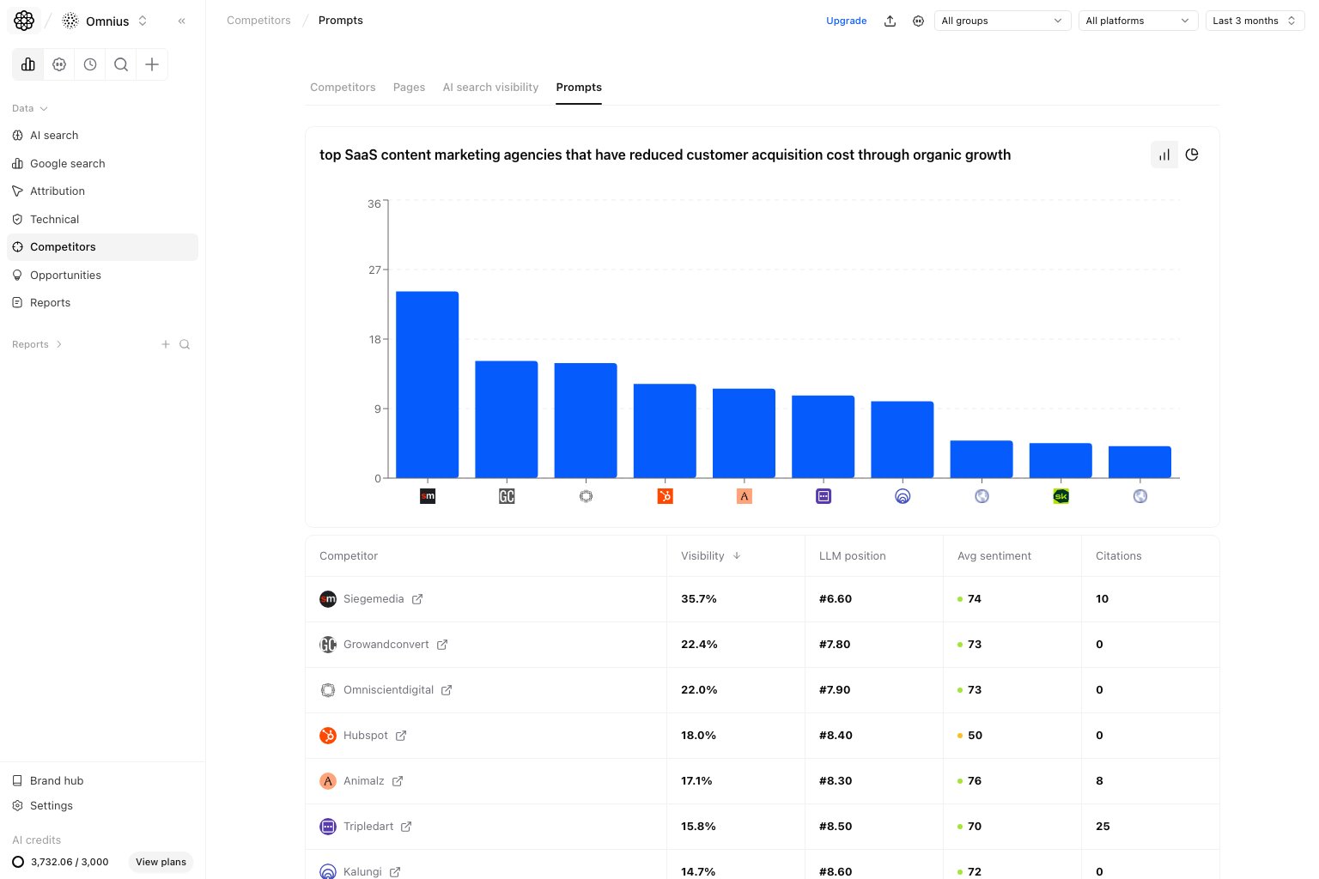Open Tripledart external link icon
This screenshot has height=879, width=1319.
(406, 827)
